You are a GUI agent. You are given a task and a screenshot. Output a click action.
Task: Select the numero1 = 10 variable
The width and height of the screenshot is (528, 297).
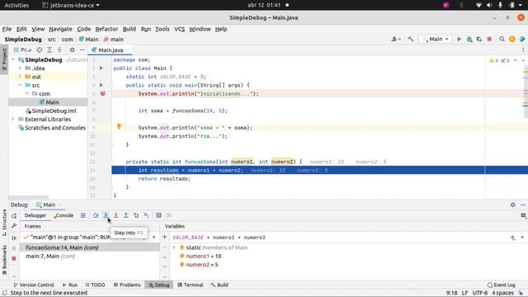coord(204,257)
